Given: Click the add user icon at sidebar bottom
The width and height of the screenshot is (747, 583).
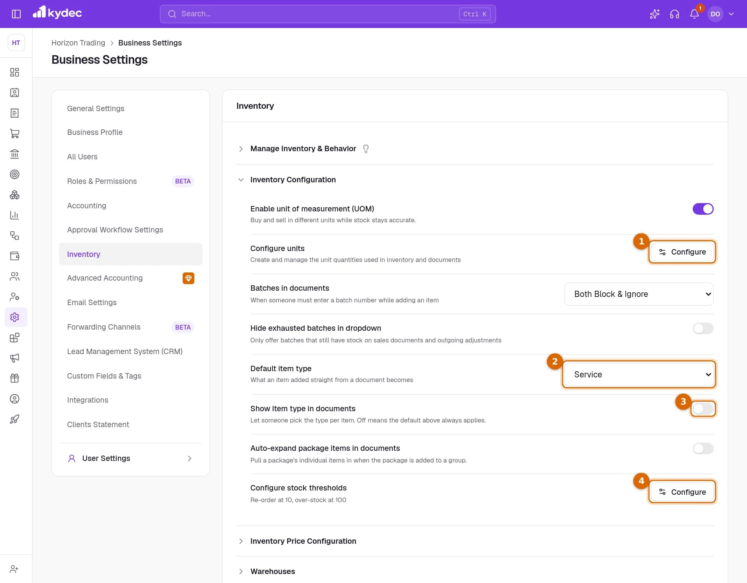Looking at the screenshot, I should point(14,569).
